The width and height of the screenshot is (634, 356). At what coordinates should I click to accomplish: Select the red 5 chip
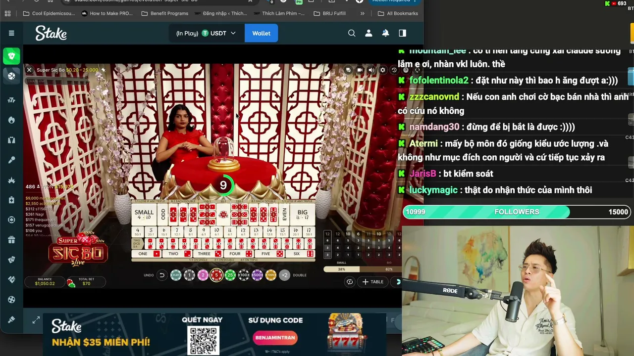coord(216,275)
